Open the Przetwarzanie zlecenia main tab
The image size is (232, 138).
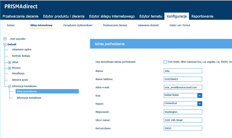pyautogui.click(x=20, y=16)
